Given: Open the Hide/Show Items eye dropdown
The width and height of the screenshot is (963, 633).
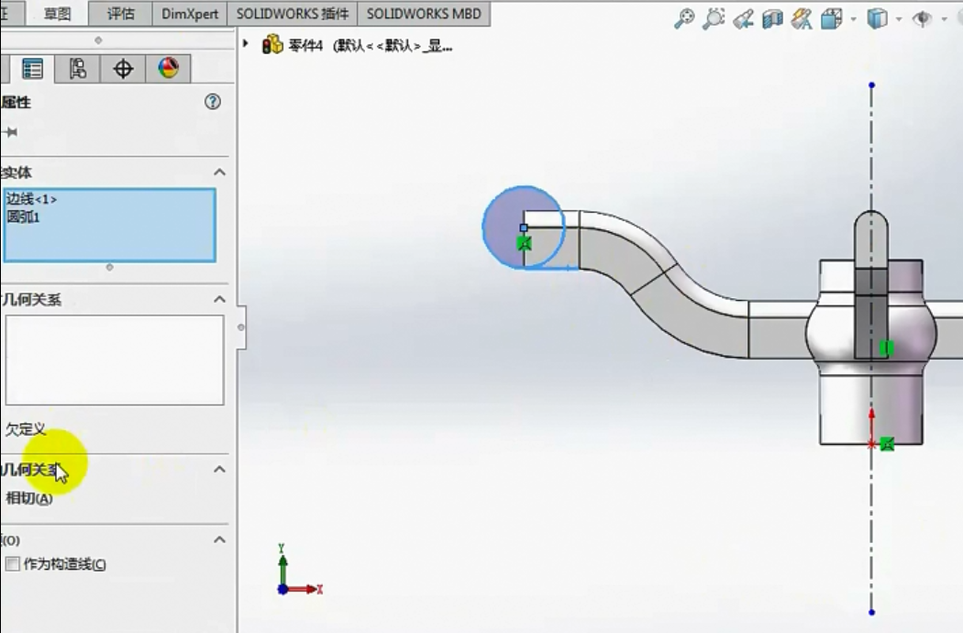Looking at the screenshot, I should pyautogui.click(x=944, y=18).
